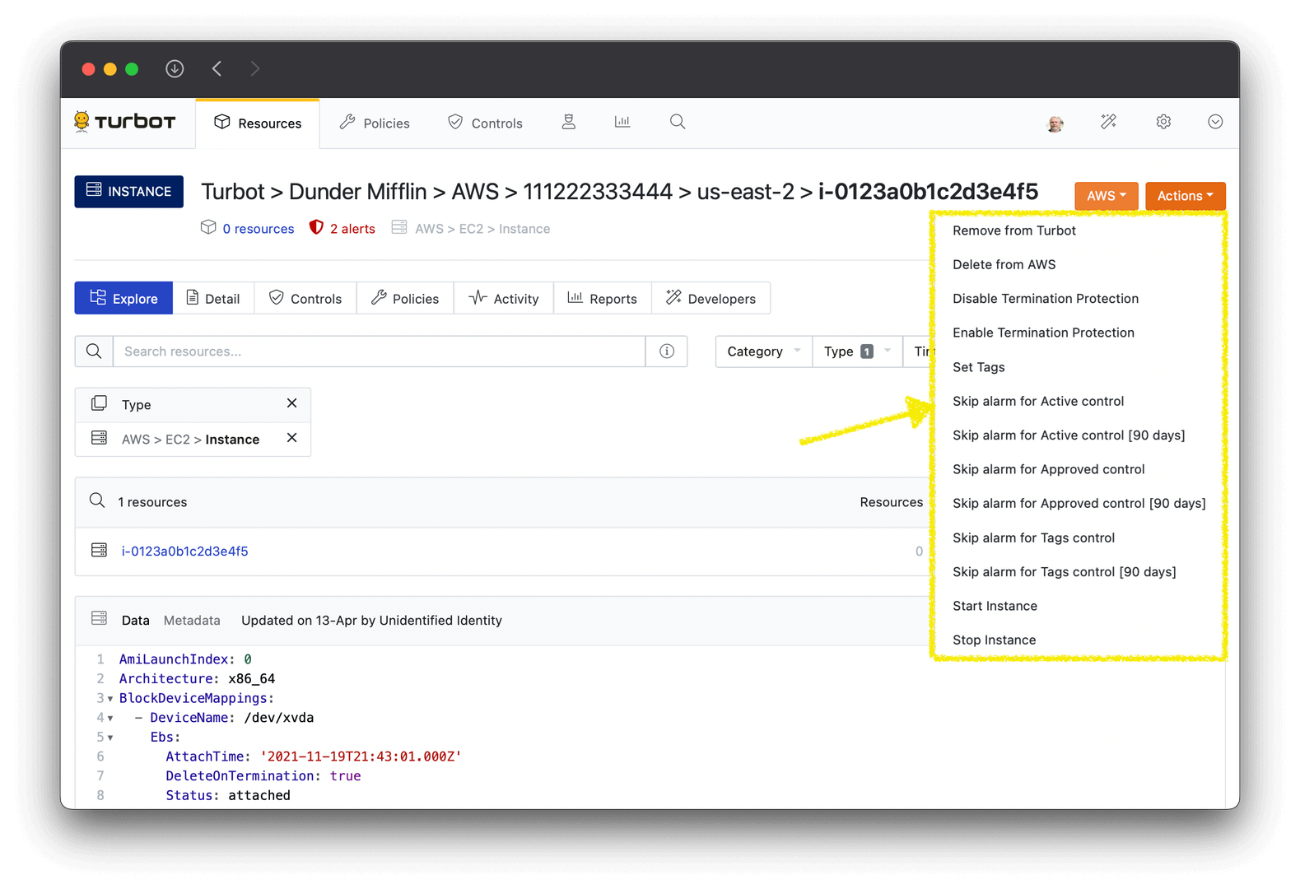
Task: Select the Controls sub-tab
Action: (305, 298)
